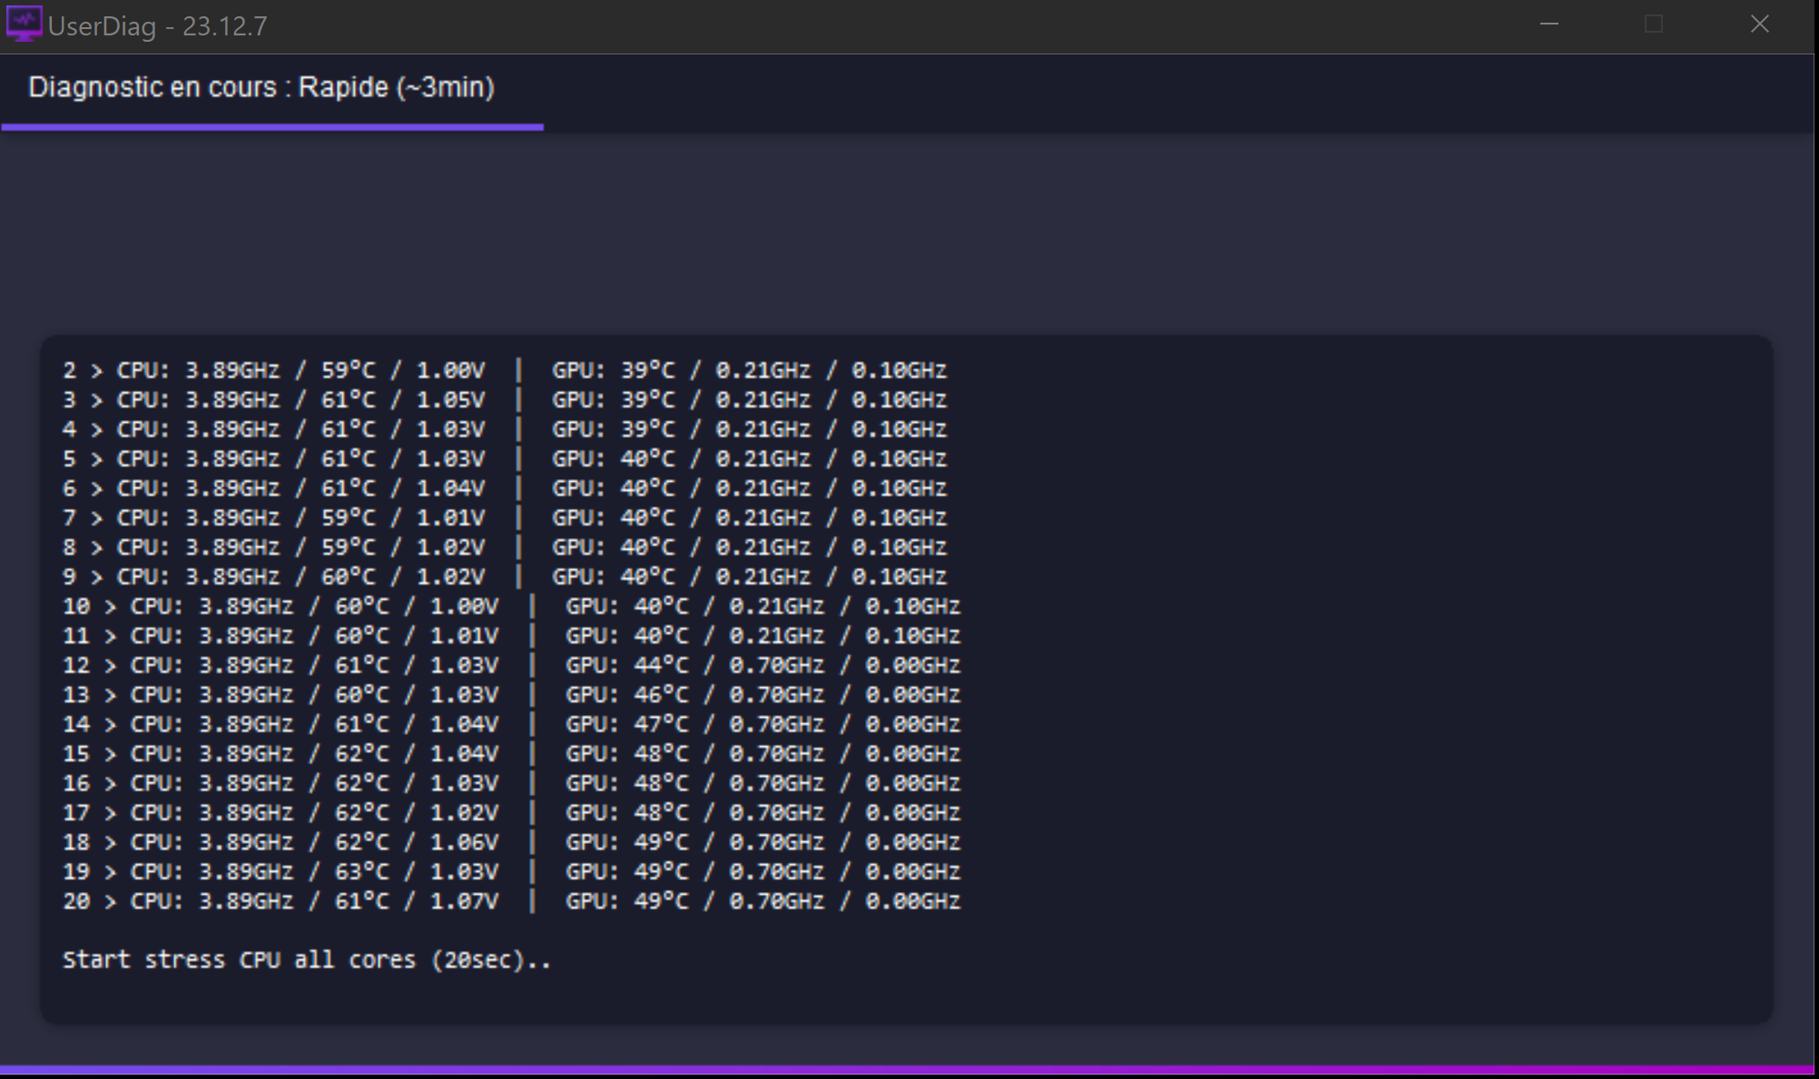Click empty area above the log console
The image size is (1819, 1079).
pos(908,236)
